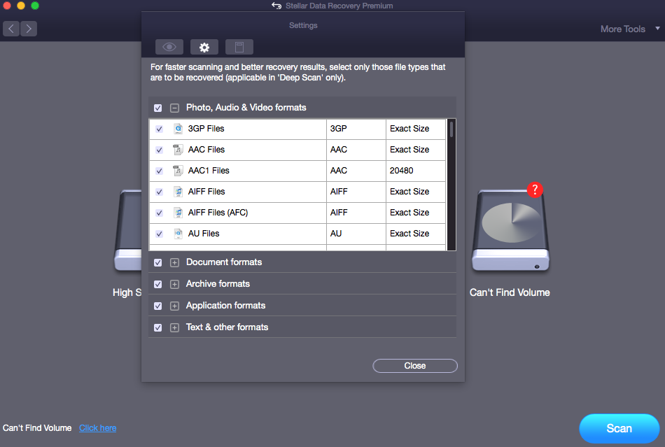Screen dimensions: 665x447
Task: Expand the Application formats group
Action: pyautogui.click(x=174, y=306)
